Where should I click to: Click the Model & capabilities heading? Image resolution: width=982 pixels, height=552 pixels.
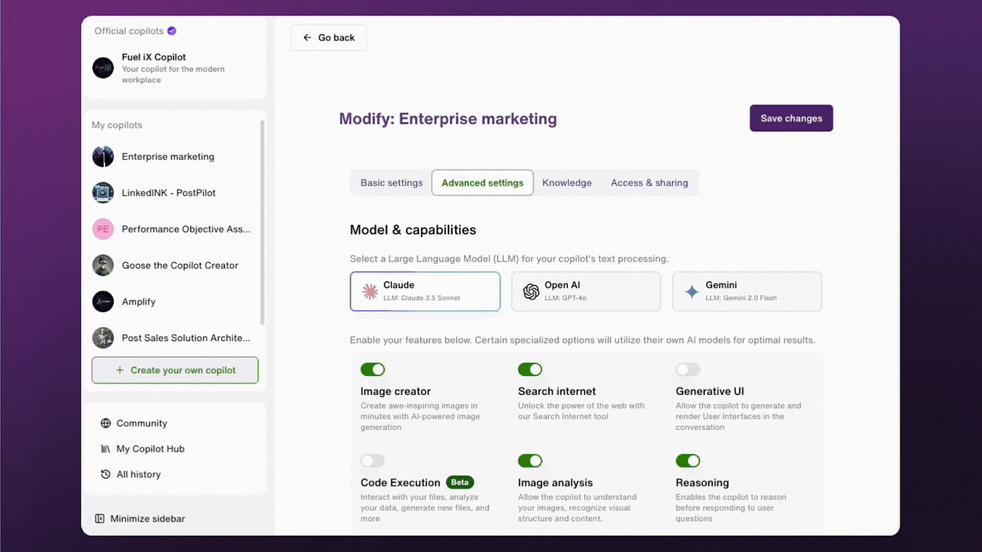pos(413,230)
